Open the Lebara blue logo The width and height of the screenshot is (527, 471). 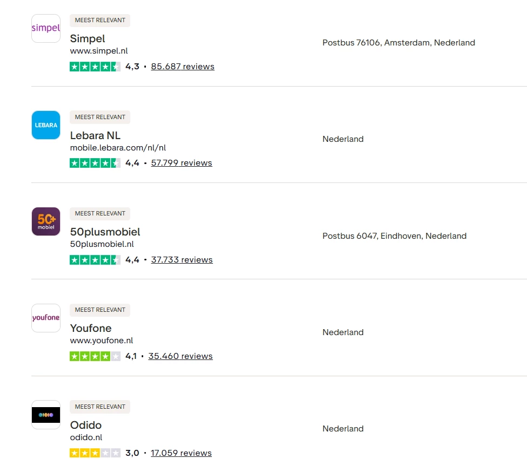coord(46,125)
